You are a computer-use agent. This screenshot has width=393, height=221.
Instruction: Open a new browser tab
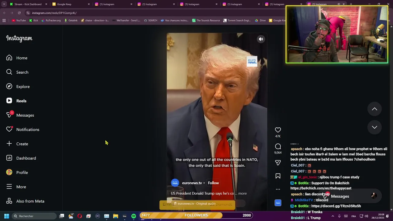351,4
